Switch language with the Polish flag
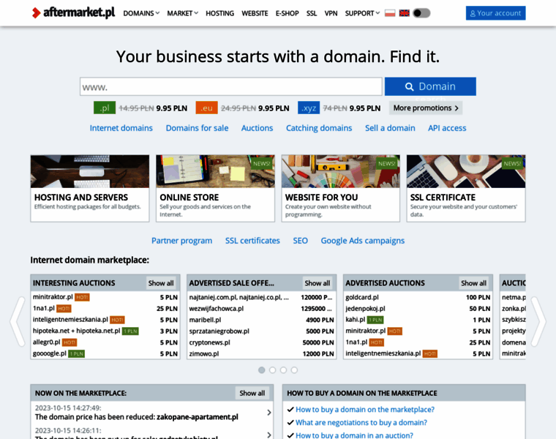The height and width of the screenshot is (439, 556). (390, 13)
